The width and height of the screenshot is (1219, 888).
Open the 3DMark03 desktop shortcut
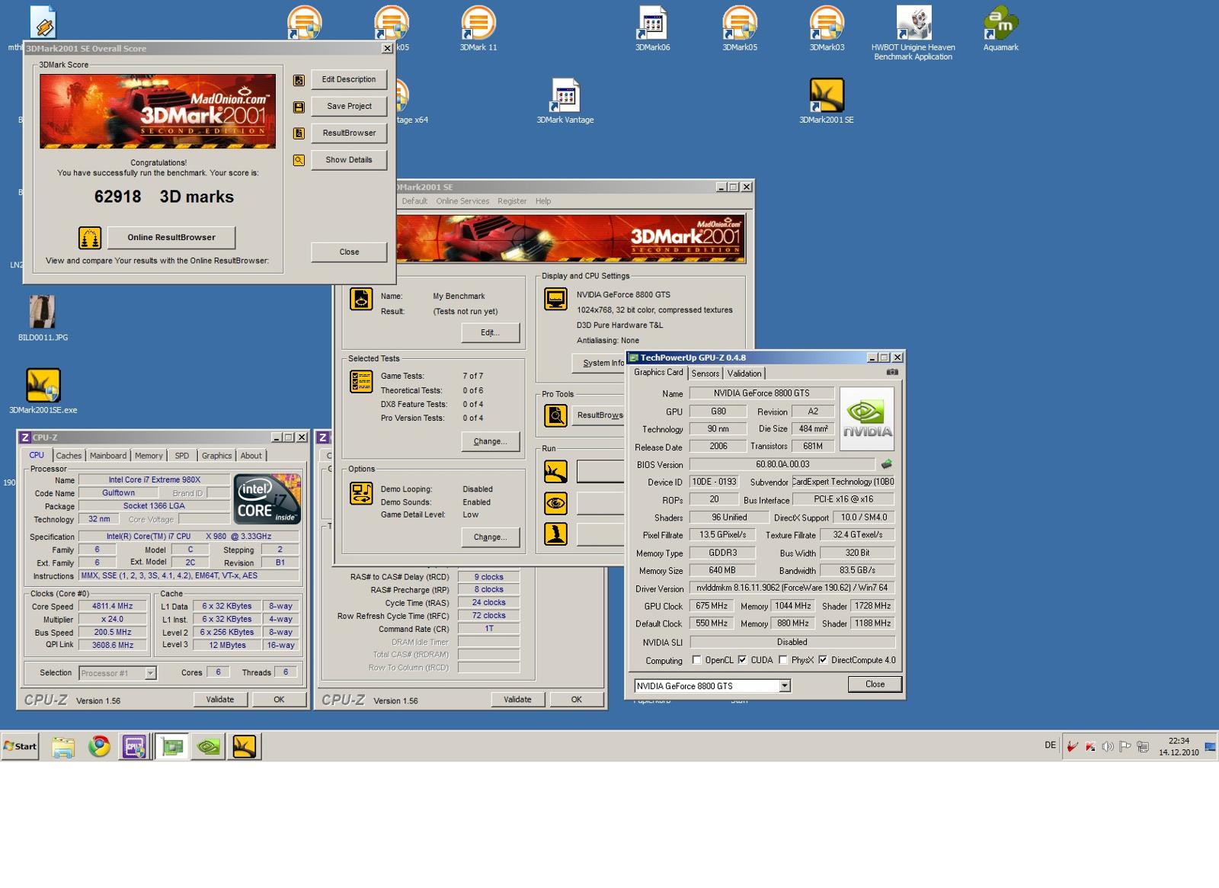click(x=827, y=28)
